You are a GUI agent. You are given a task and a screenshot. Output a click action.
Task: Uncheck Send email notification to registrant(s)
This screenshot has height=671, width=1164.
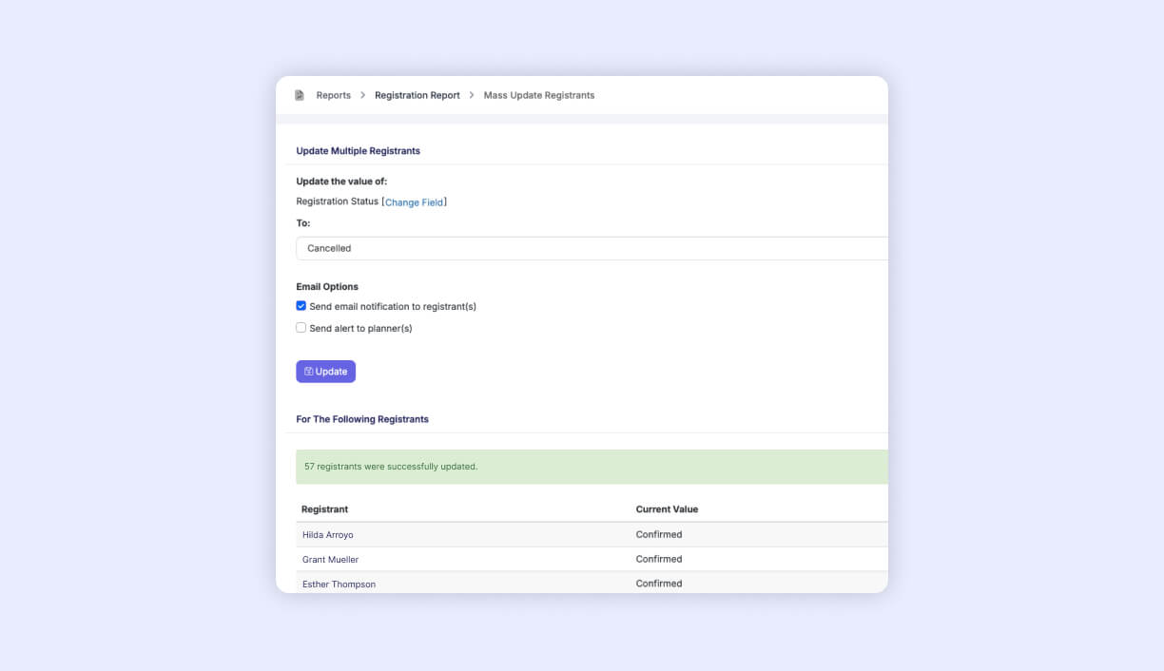[301, 306]
